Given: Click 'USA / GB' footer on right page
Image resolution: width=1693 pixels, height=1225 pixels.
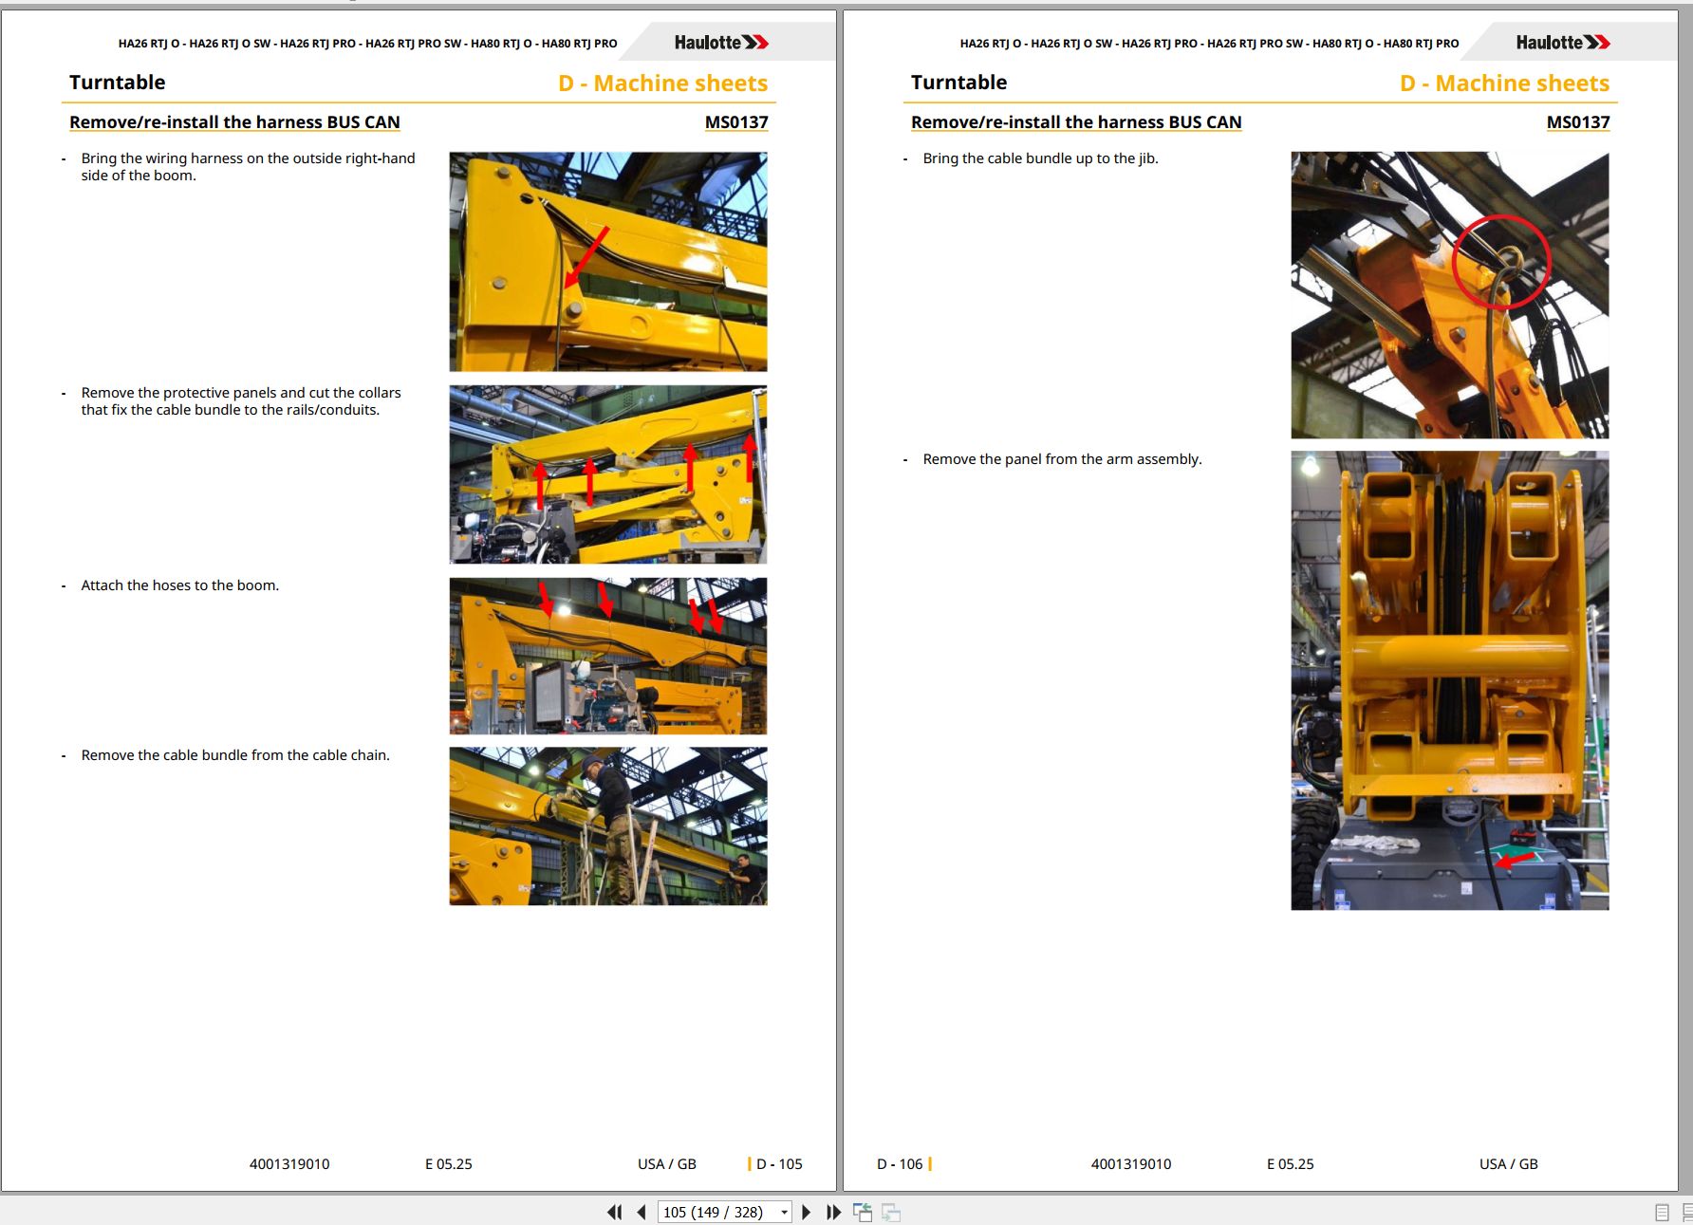Looking at the screenshot, I should click(1509, 1164).
